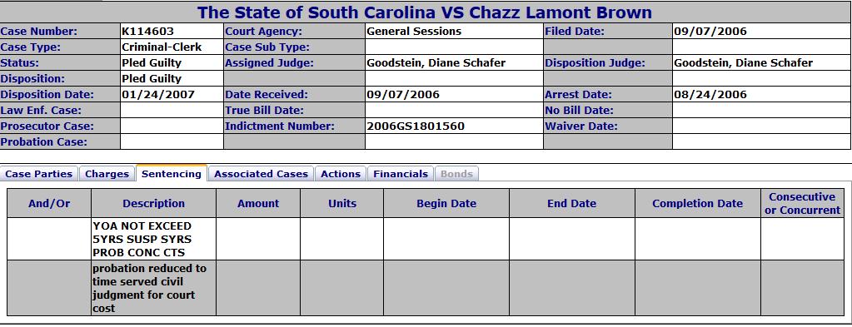Click the Consecutive or Concurrent header

pyautogui.click(x=802, y=203)
